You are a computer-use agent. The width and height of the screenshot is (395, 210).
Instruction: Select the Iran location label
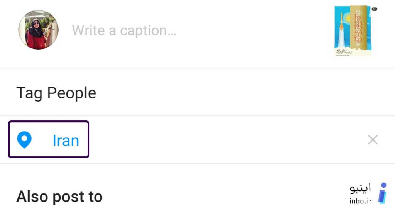point(66,140)
